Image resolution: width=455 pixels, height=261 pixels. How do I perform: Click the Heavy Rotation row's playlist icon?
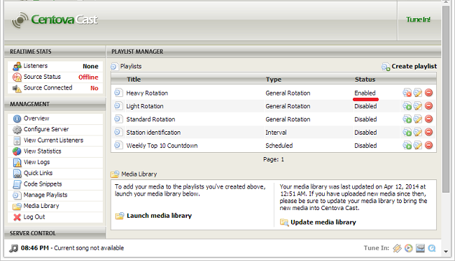[118, 93]
